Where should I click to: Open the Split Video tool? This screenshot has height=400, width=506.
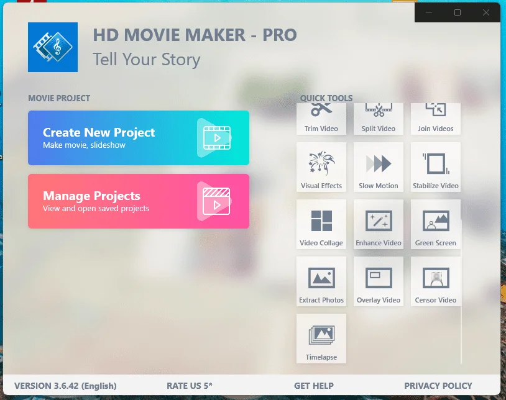[378, 119]
